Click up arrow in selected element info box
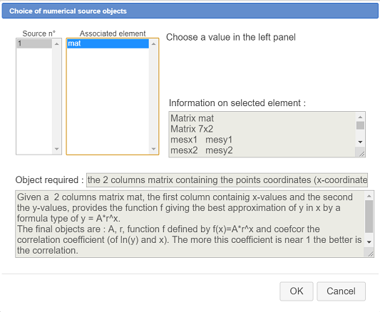380x312 pixels. tap(360, 117)
